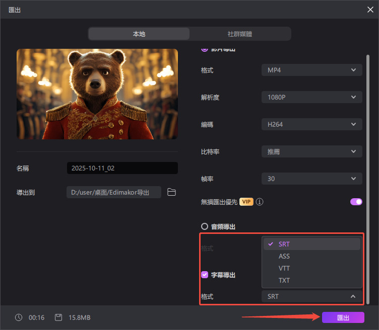Click the file size disk icon
Screen dimensions: 379x330
click(58, 317)
